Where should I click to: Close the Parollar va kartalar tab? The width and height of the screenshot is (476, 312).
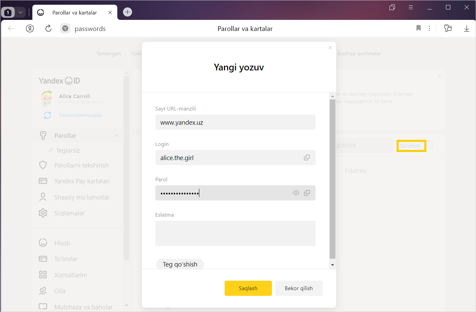(110, 12)
